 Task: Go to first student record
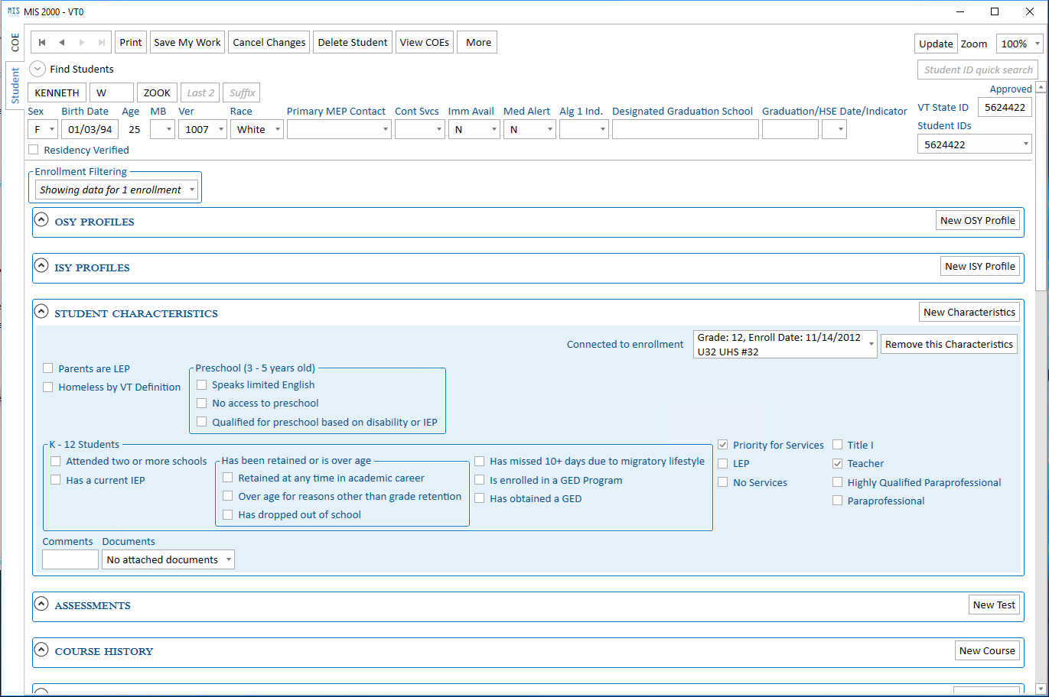tap(42, 43)
